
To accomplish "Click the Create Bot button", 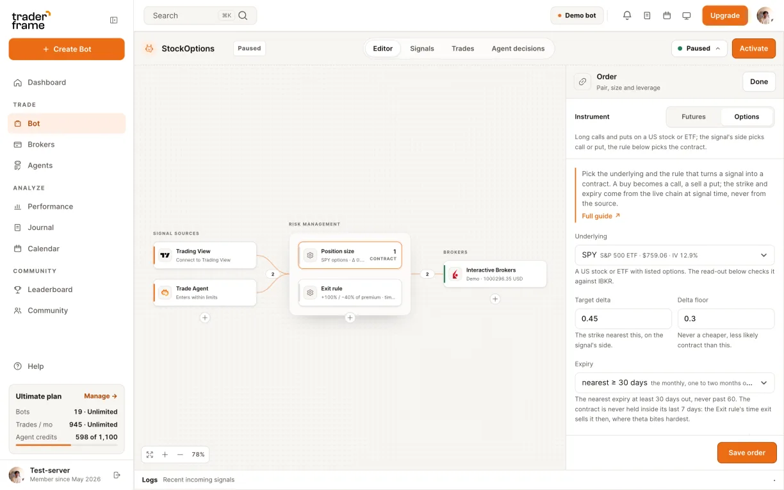I will (x=67, y=49).
